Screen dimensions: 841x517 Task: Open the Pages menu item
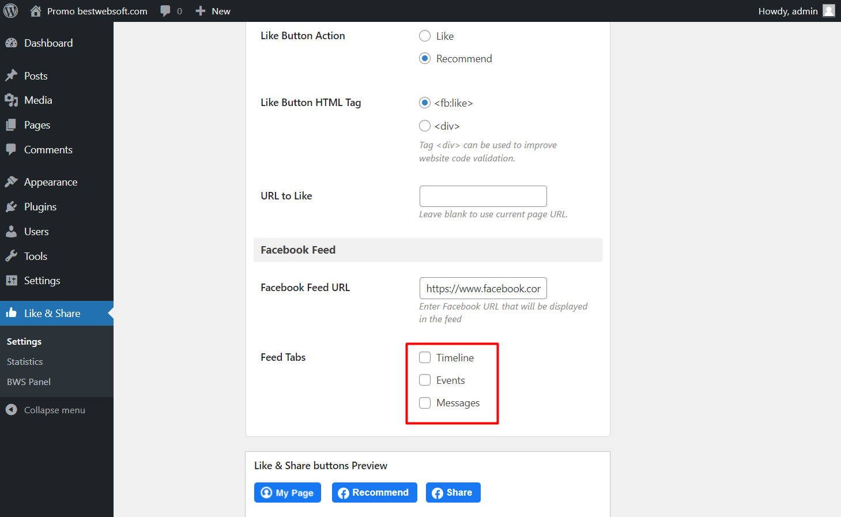click(56, 125)
